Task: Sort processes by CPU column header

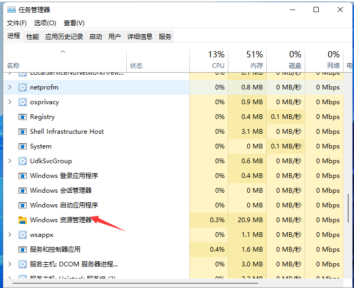Action: point(218,60)
